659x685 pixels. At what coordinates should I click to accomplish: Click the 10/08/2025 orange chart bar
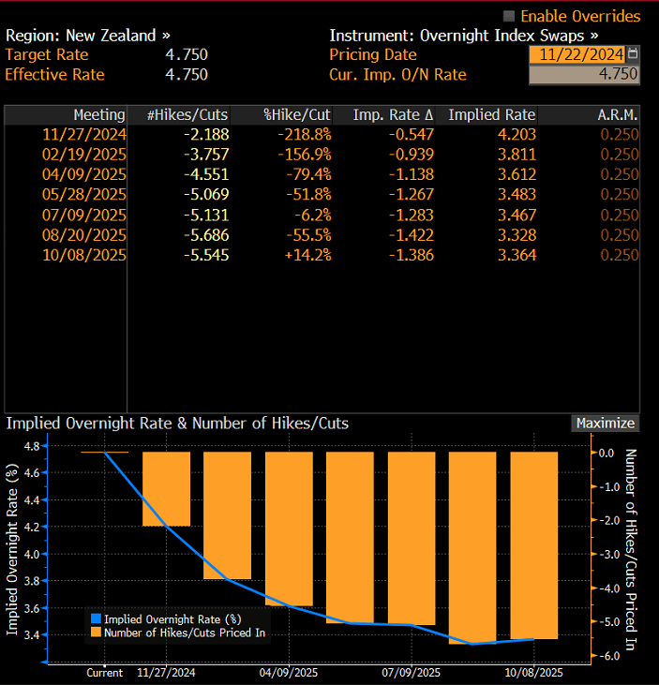pos(534,545)
